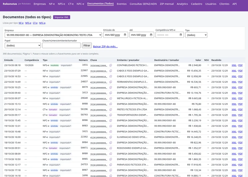Screen dimensions: 248x177
Task: Copy the key in the row numbered 8085
Action: (x=111, y=159)
